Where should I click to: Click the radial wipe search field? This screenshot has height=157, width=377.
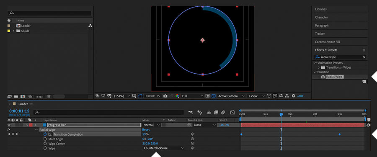(x=340, y=57)
